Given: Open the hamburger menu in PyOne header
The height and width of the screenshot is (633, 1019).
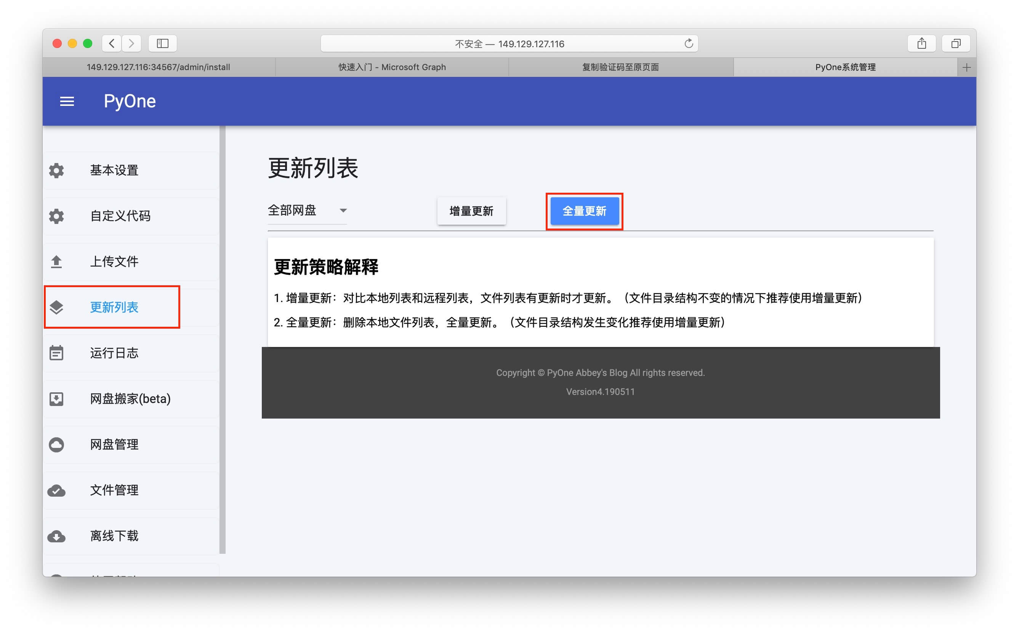Looking at the screenshot, I should click(x=67, y=101).
